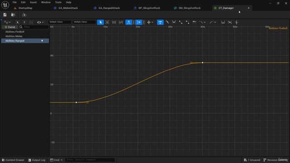Click the tangent handle left of the 40s key
This screenshot has width=290, height=163.
(x=191, y=63)
